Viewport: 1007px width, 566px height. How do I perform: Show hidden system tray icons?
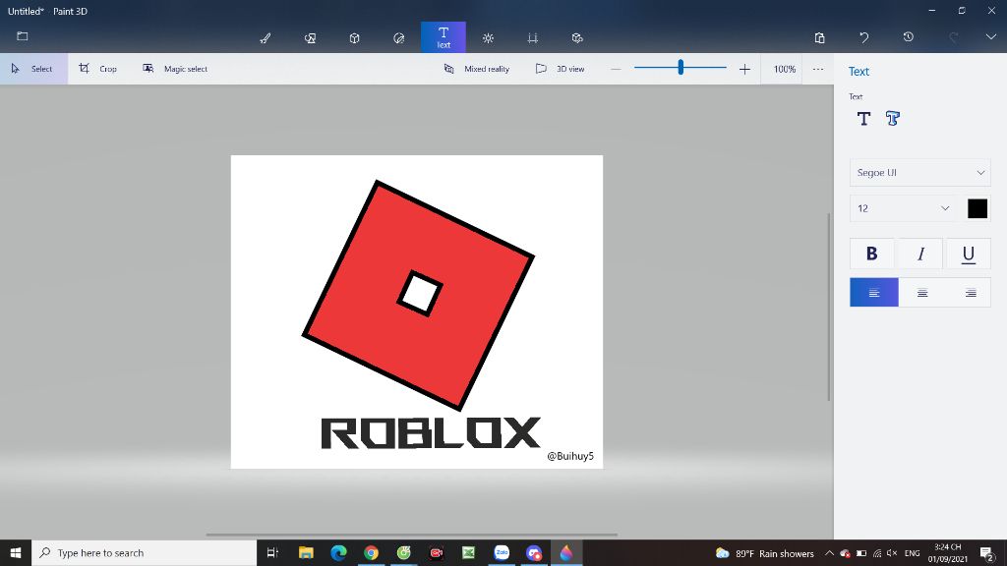829,553
